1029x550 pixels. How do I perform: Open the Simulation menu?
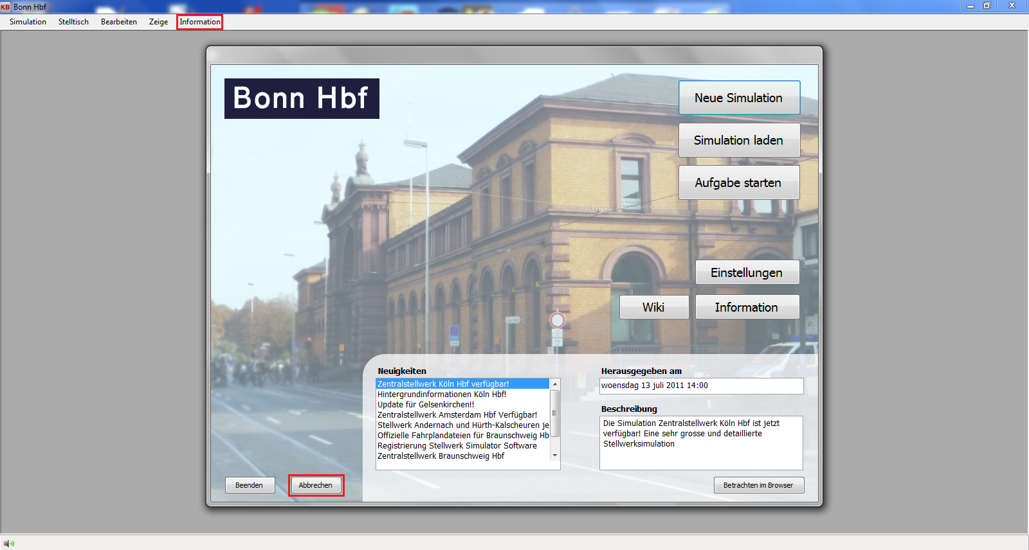(x=28, y=22)
